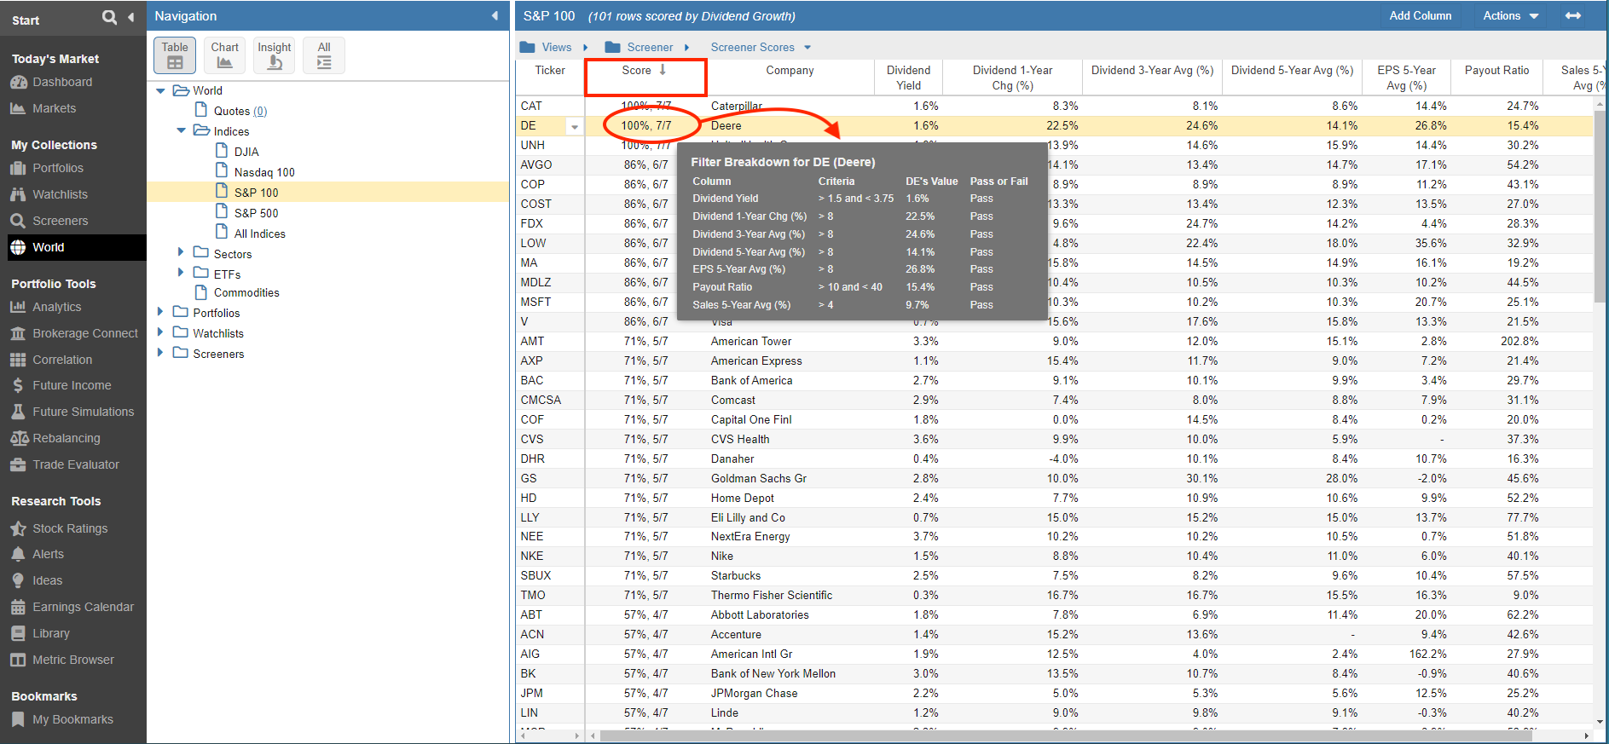Open Commodities tree item
The width and height of the screenshot is (1609, 744).
pos(246,292)
